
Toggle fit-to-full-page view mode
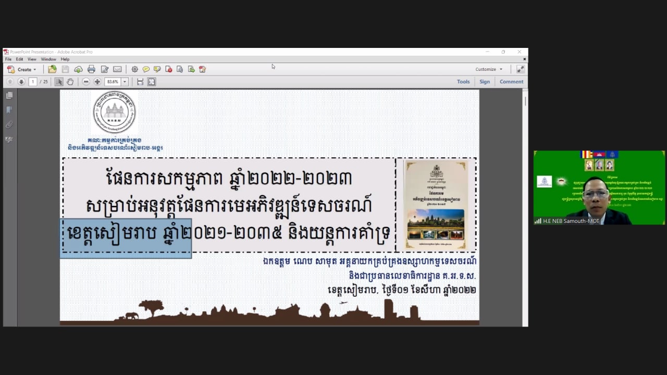coord(152,82)
